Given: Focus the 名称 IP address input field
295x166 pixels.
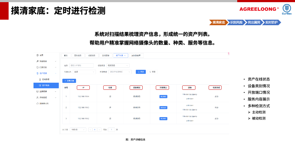Looking at the screenshot, I should (81, 65).
